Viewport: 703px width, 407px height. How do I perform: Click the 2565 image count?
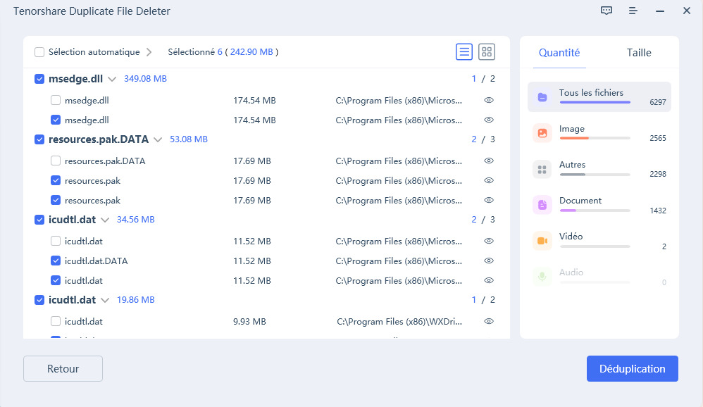tap(658, 138)
